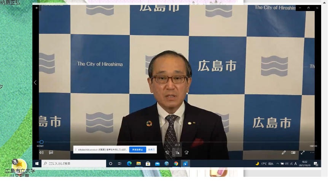Viewport: 328px width, 181px height.
Task: Open the clock showing 18:32 2021/10/29
Action: (x=304, y=164)
